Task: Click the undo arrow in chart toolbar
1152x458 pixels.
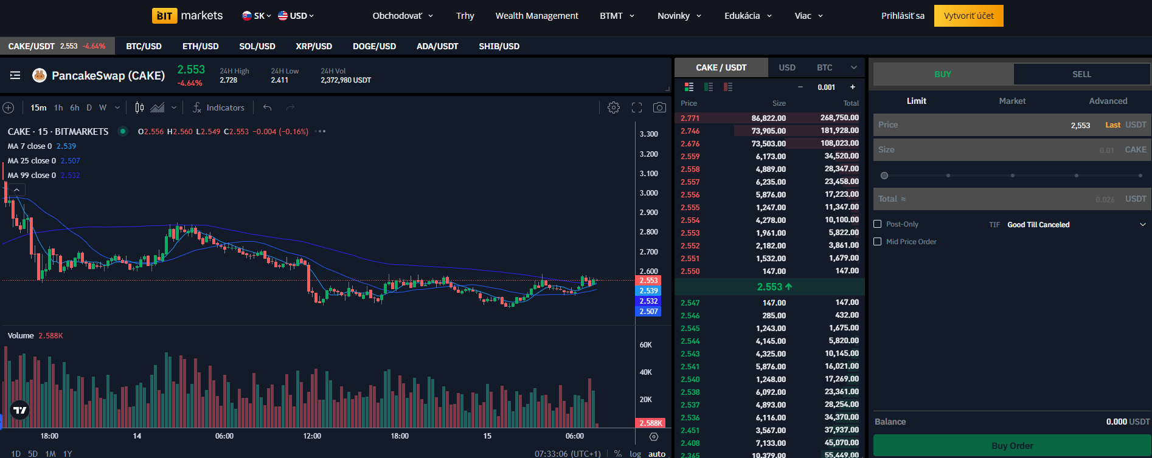Action: (x=267, y=108)
